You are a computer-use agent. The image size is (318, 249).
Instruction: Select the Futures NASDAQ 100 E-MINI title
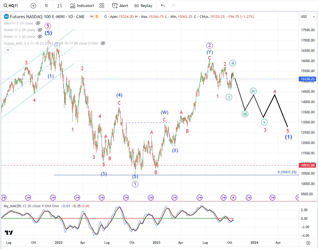pyautogui.click(x=47, y=17)
